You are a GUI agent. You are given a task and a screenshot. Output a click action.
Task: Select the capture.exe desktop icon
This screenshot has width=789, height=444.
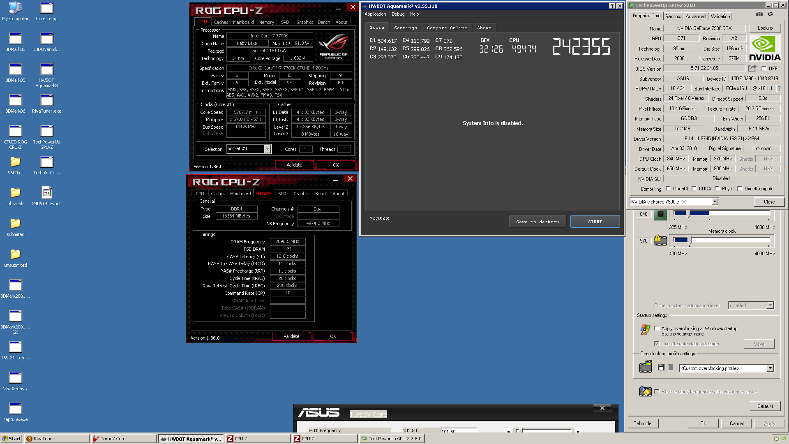[x=15, y=412]
